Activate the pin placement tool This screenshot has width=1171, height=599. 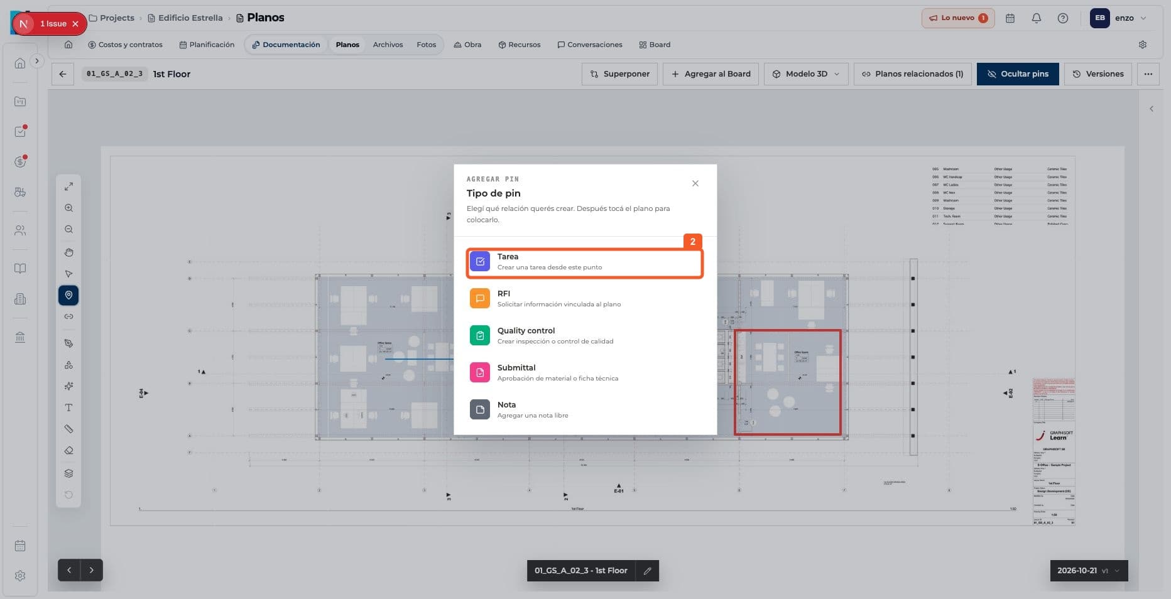[x=68, y=295]
